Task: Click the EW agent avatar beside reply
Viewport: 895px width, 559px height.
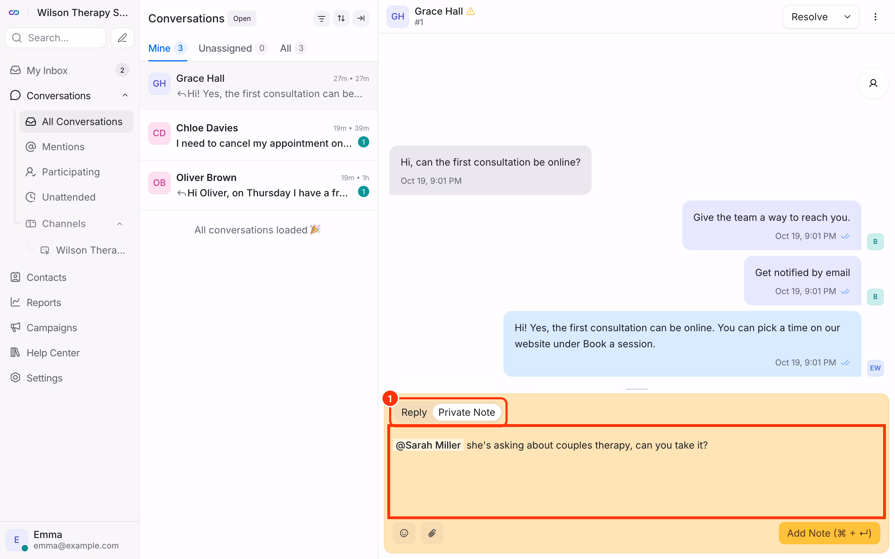Action: (875, 368)
